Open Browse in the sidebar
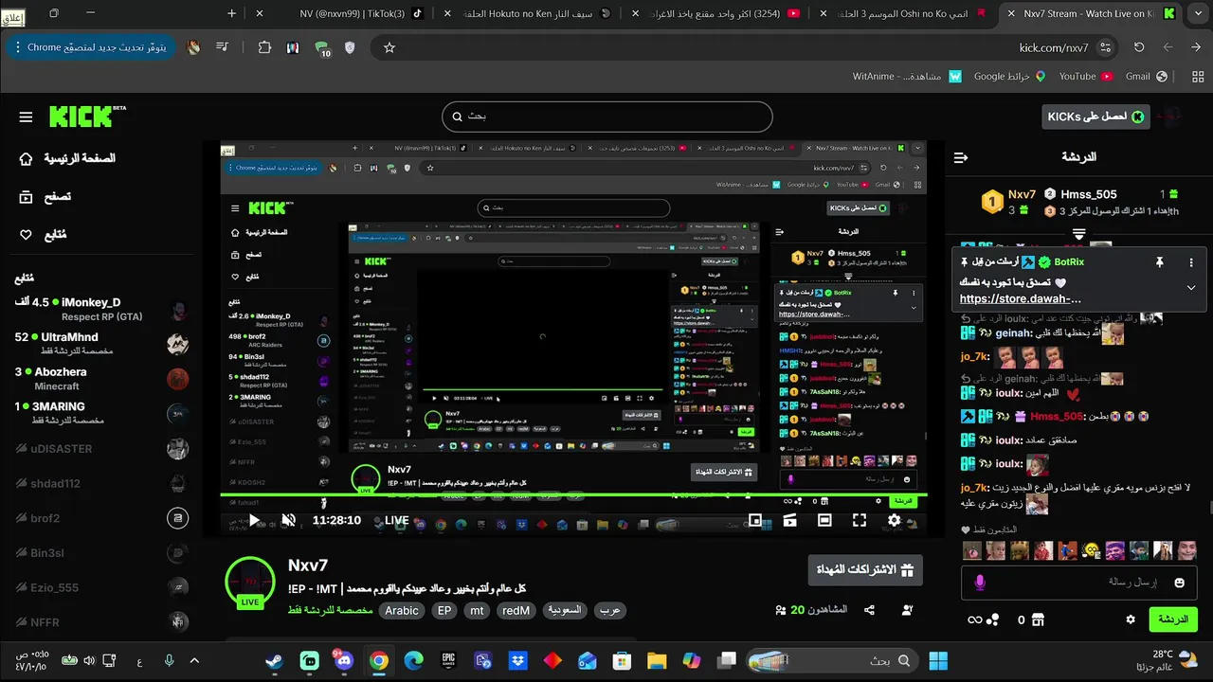The height and width of the screenshot is (682, 1213). point(45,197)
